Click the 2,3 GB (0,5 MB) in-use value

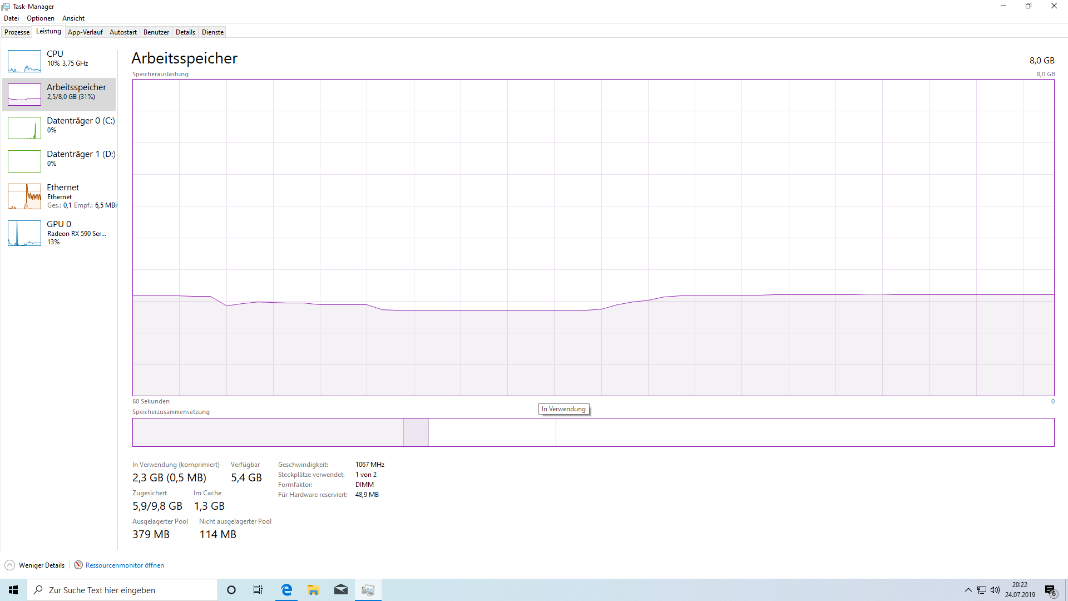point(169,477)
